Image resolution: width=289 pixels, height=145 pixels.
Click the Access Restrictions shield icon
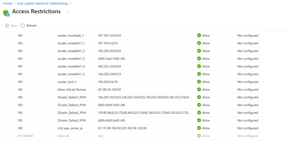(x=6, y=13)
